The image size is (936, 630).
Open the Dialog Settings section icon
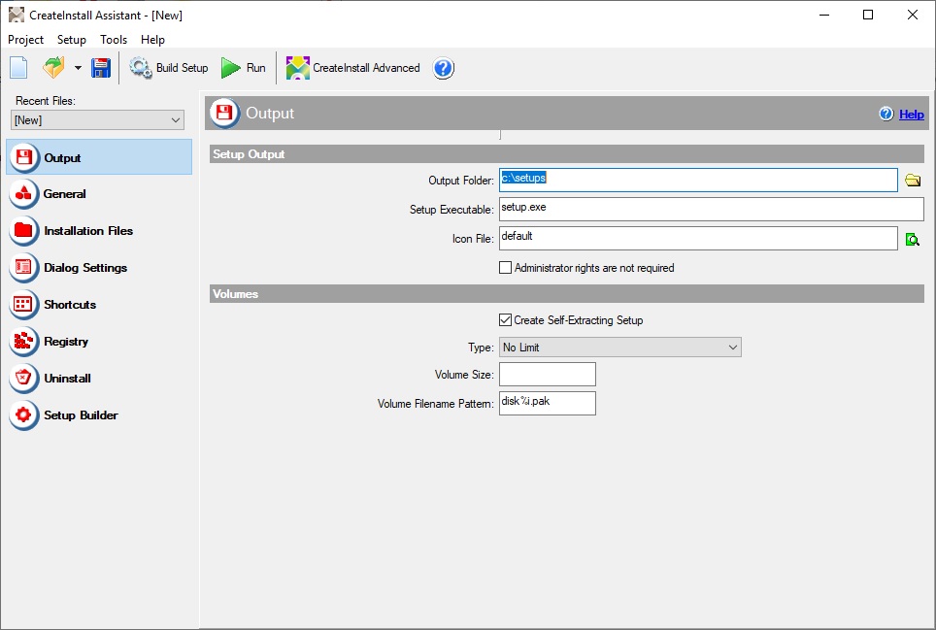pos(24,268)
